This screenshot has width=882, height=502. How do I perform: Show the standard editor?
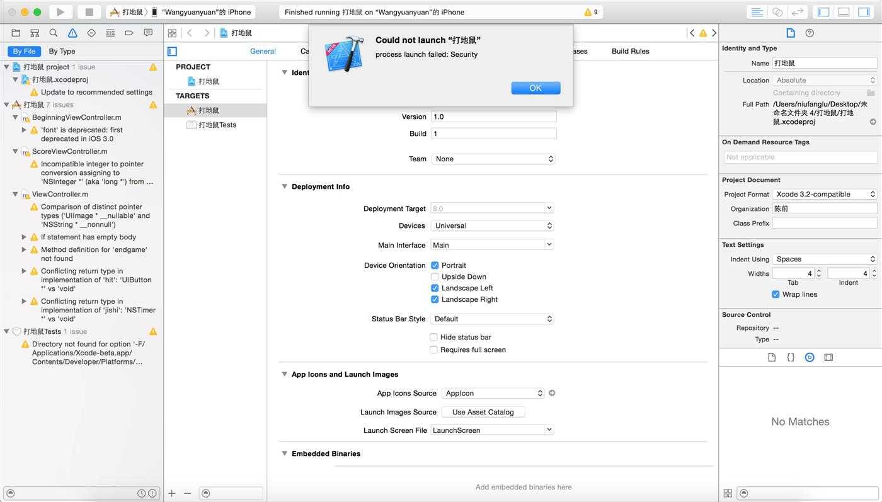757,12
